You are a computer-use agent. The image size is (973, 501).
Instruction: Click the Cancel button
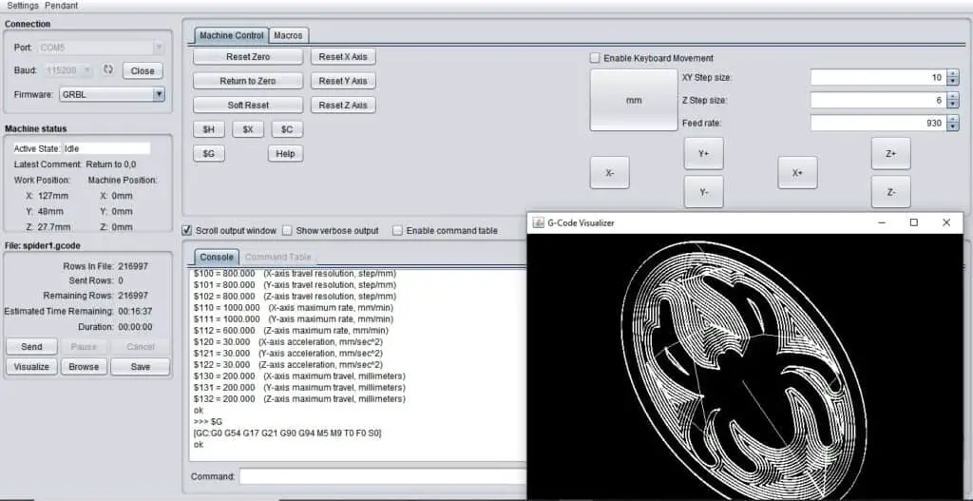(x=141, y=346)
